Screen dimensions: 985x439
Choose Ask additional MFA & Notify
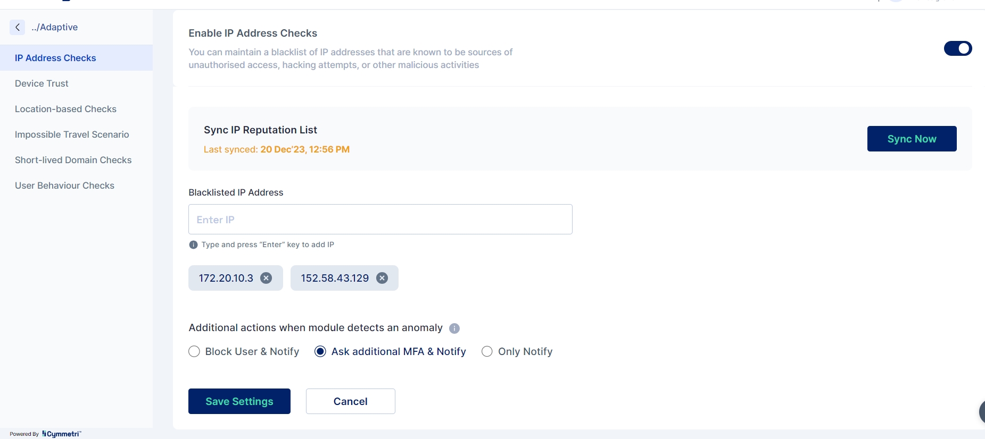tap(320, 352)
